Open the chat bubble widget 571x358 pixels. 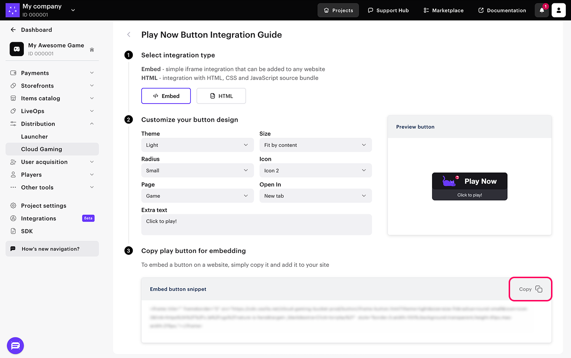(x=15, y=346)
